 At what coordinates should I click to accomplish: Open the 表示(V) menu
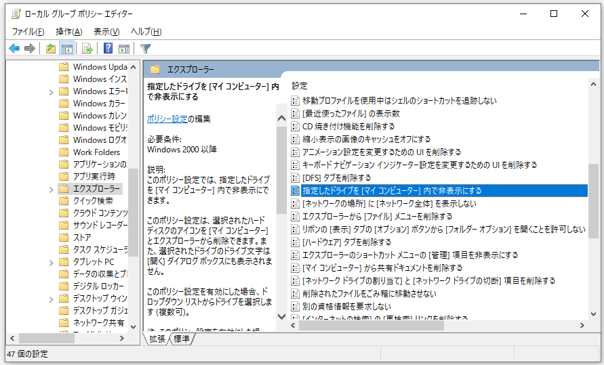coord(106,32)
